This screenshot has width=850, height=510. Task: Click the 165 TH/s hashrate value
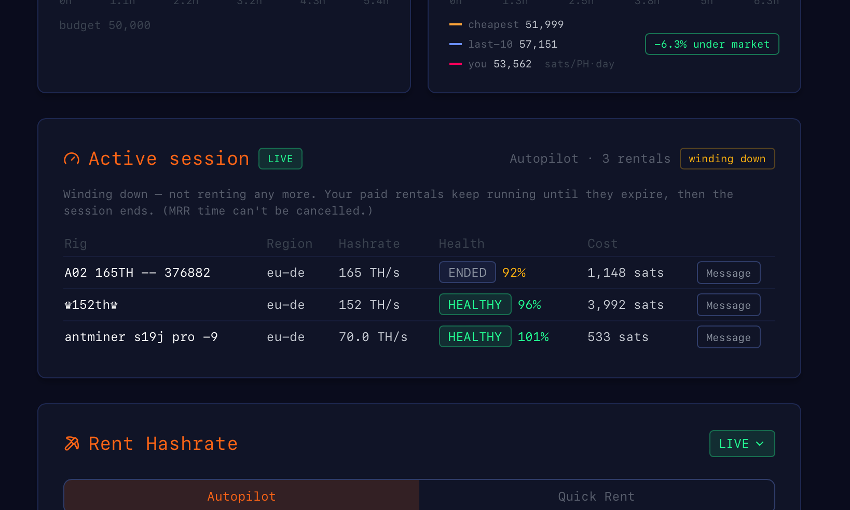(x=369, y=273)
